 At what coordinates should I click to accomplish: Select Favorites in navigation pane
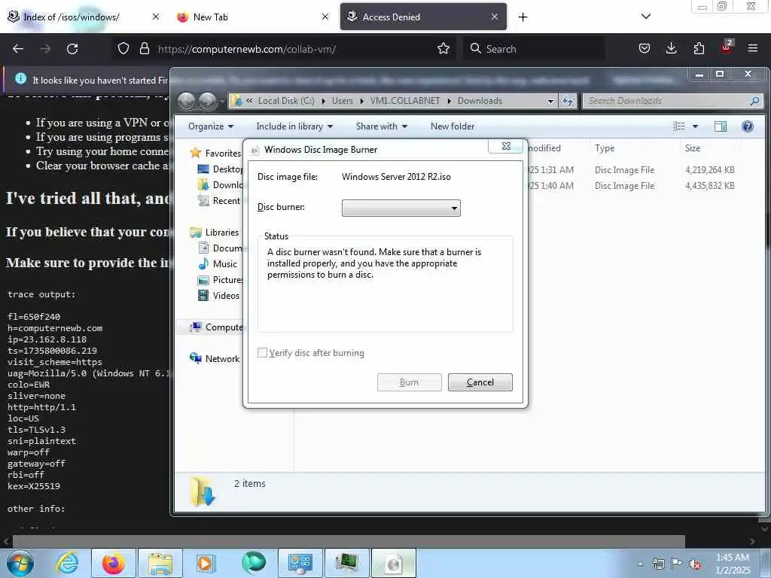point(215,153)
